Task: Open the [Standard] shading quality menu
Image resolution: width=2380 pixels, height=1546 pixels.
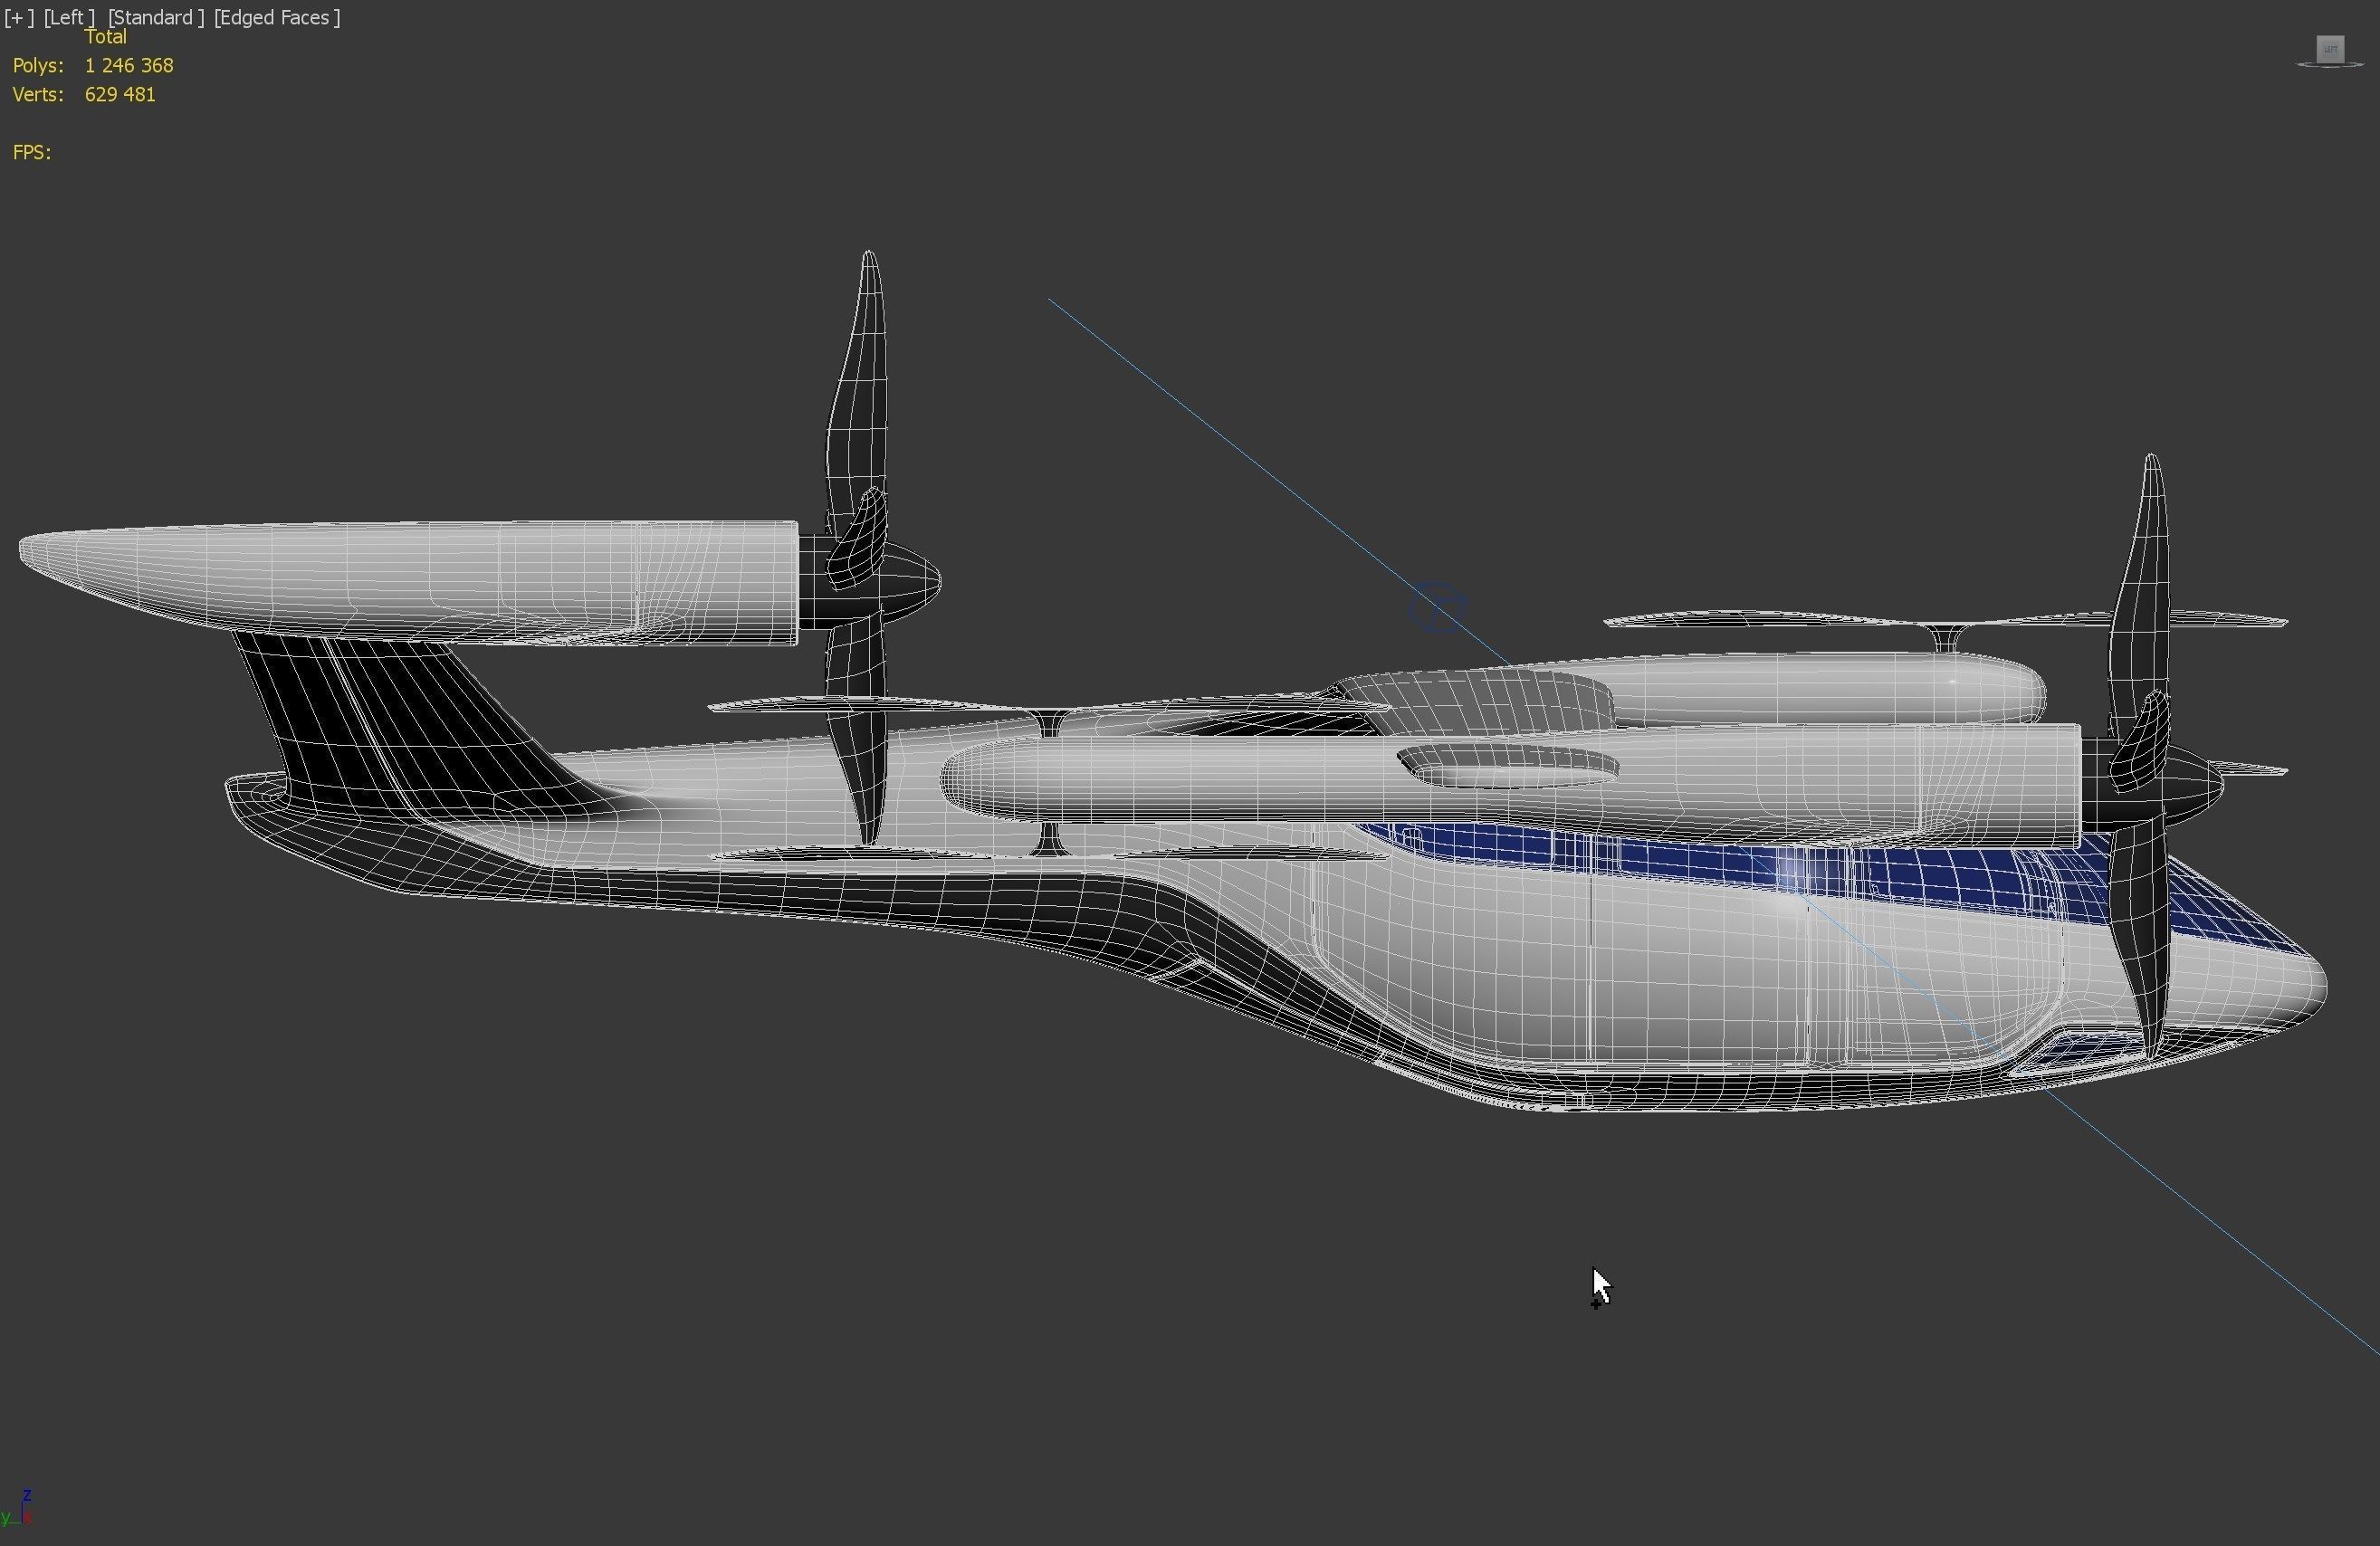Action: point(156,17)
